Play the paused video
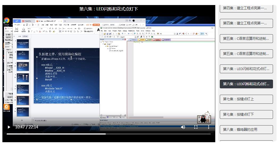 pyautogui.click(x=9, y=127)
